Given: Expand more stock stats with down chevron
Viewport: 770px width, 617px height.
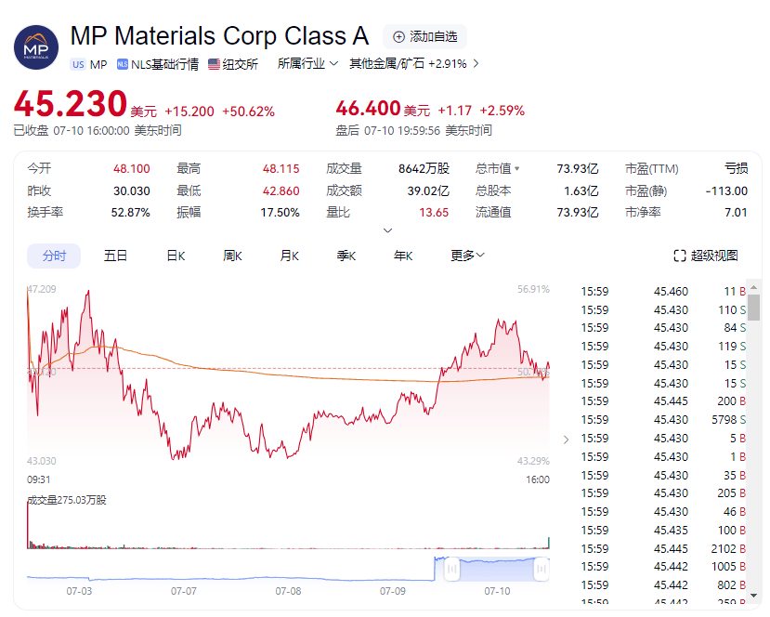Looking at the screenshot, I should click(387, 230).
